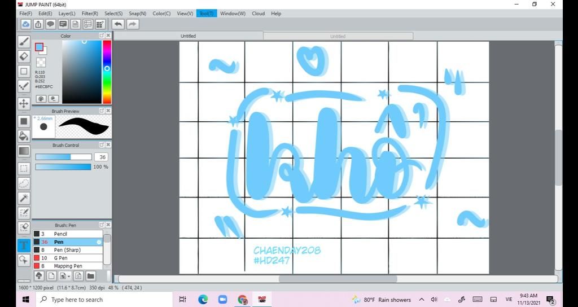Select the Move tool
This screenshot has width=578, height=307.
click(x=24, y=104)
